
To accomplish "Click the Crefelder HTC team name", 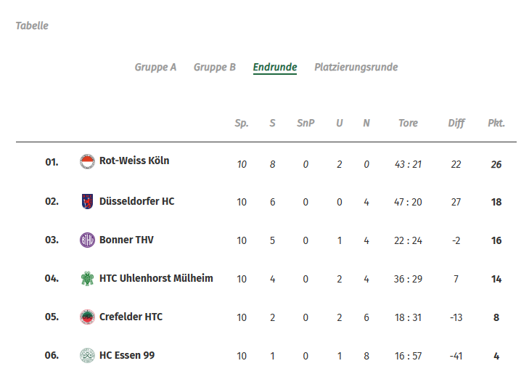I will pyautogui.click(x=131, y=317).
